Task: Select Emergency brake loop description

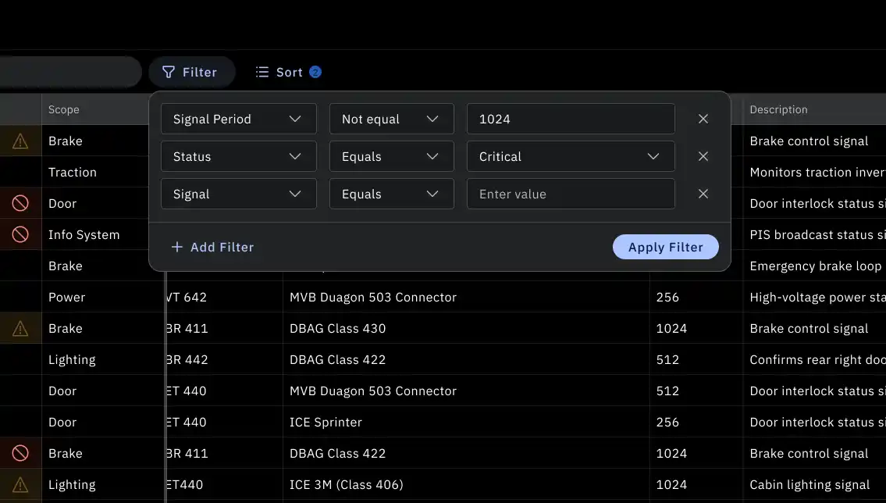Action: (x=814, y=266)
